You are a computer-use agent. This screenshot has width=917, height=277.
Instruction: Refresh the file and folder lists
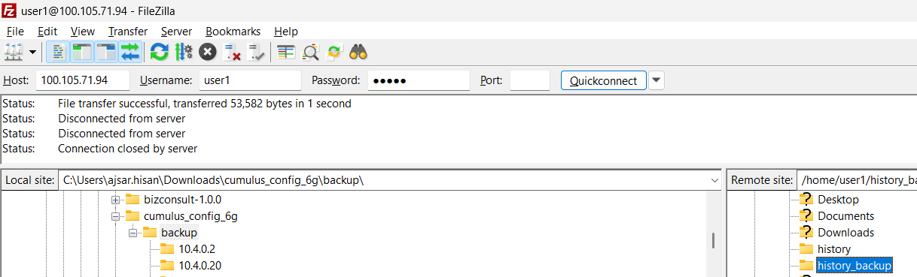pyautogui.click(x=159, y=52)
